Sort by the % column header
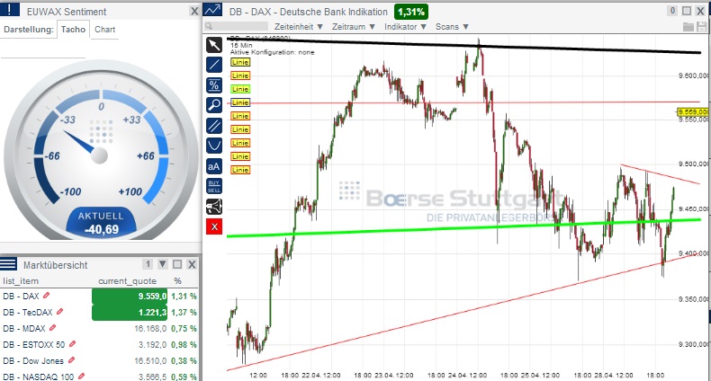The height and width of the screenshot is (381, 711). 177,281
